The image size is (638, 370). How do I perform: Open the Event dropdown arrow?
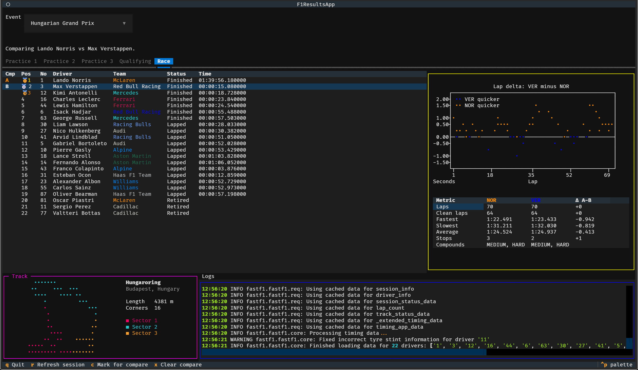(x=124, y=23)
